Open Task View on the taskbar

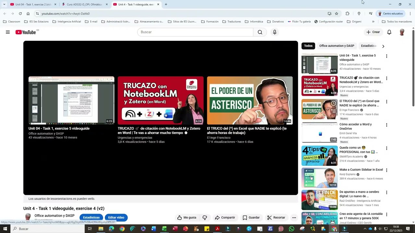click(x=90, y=229)
